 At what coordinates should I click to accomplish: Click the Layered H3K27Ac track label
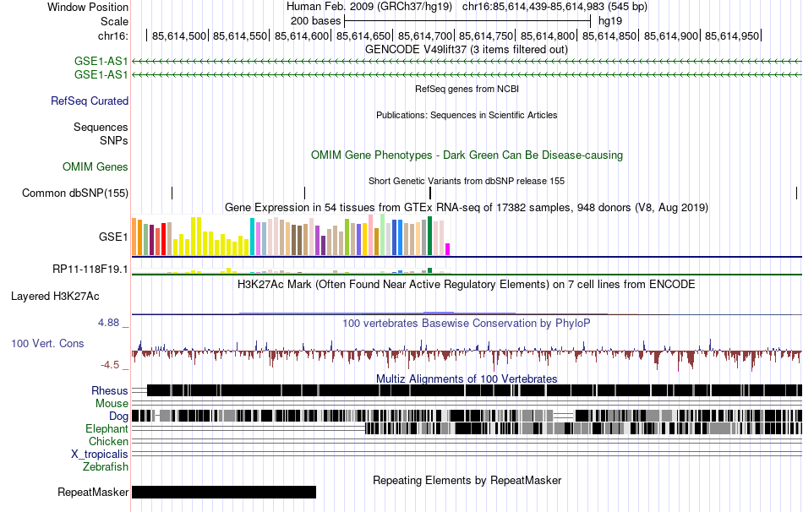tap(55, 297)
